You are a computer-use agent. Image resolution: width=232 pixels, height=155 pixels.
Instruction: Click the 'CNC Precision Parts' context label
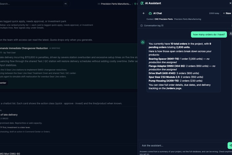163,19
